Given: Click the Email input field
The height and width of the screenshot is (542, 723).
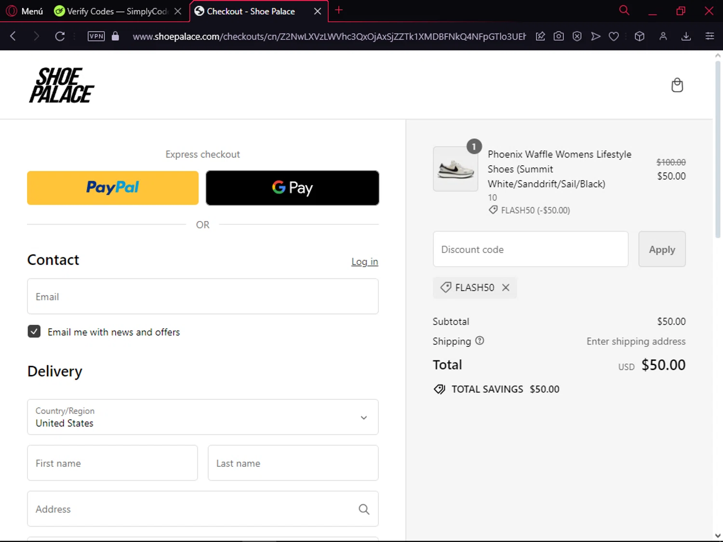Looking at the screenshot, I should pos(203,296).
